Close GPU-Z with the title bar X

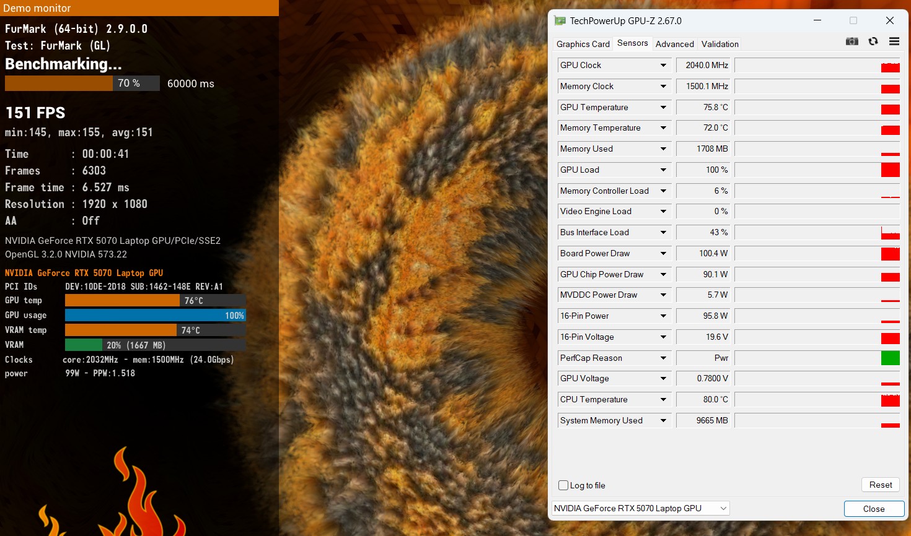(889, 20)
